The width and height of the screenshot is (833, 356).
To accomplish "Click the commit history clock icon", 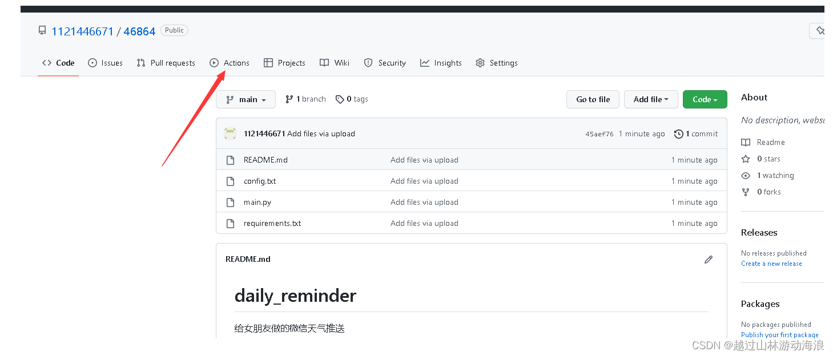I will click(x=679, y=134).
